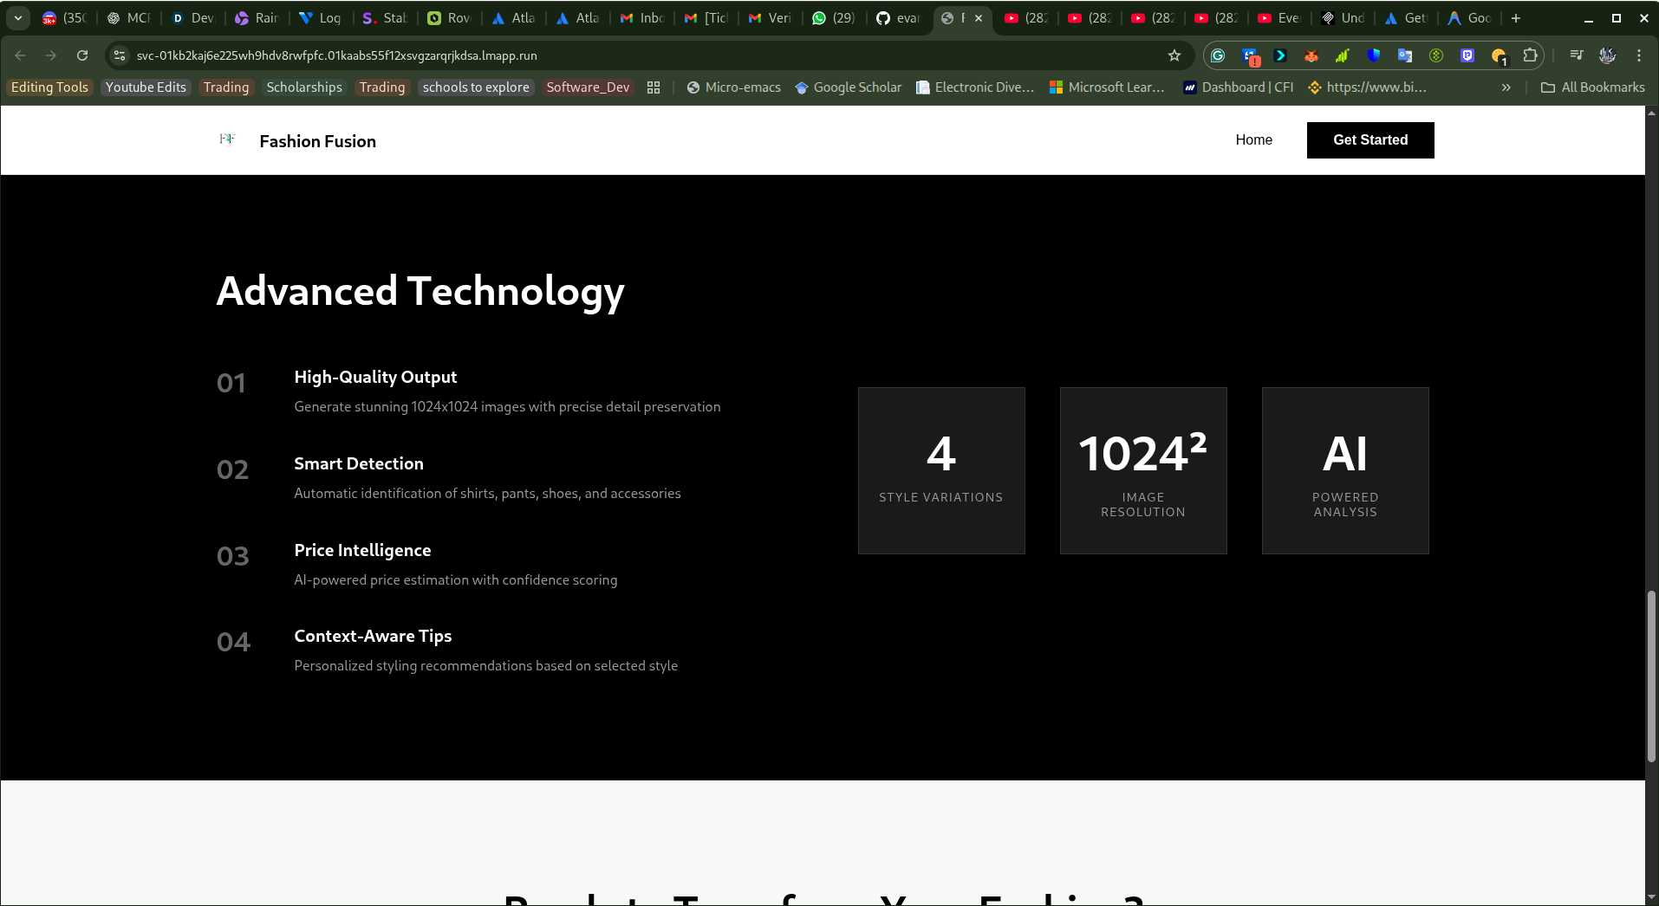This screenshot has width=1659, height=906.
Task: Click the 'Context-Aware Tips' feature heading
Action: tap(373, 637)
